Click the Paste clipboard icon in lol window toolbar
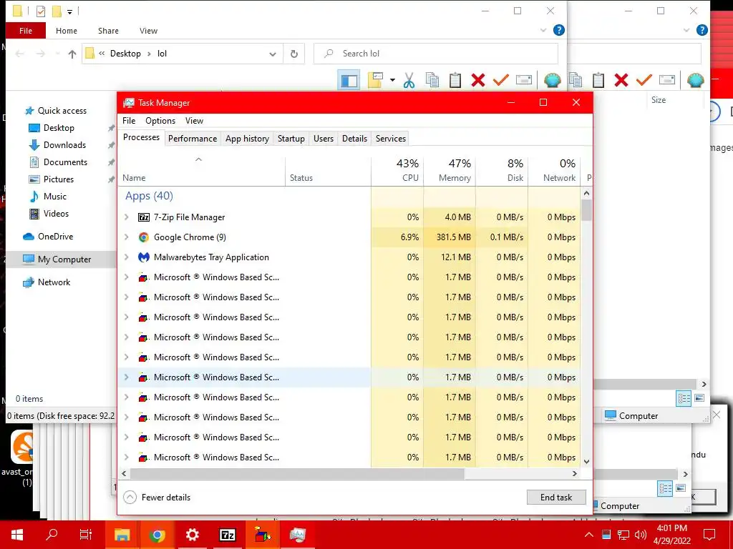733x549 pixels. (455, 80)
